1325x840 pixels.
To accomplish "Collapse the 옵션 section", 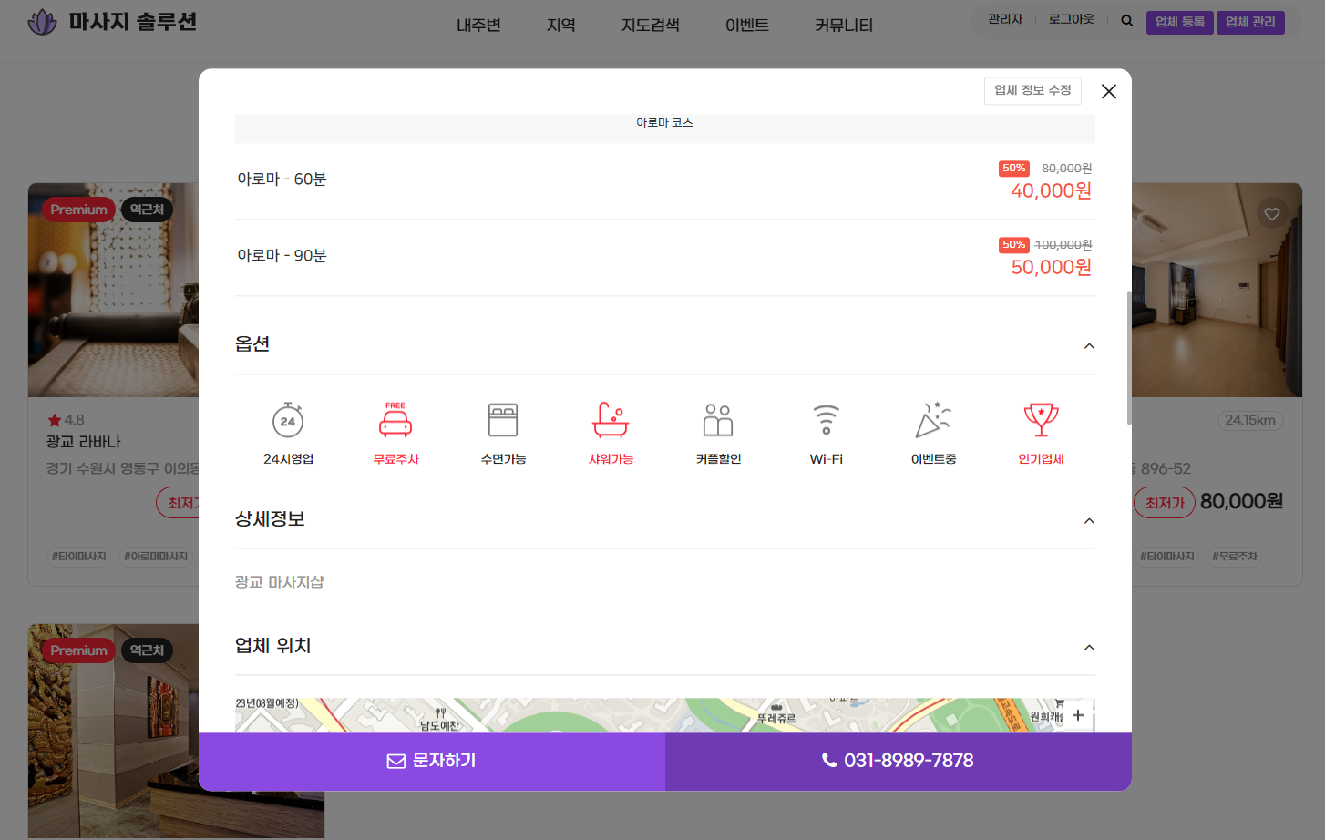I will pyautogui.click(x=1089, y=346).
